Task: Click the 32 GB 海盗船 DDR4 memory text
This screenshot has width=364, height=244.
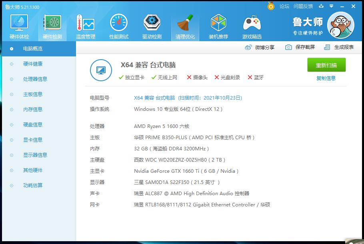Action: [x=171, y=148]
